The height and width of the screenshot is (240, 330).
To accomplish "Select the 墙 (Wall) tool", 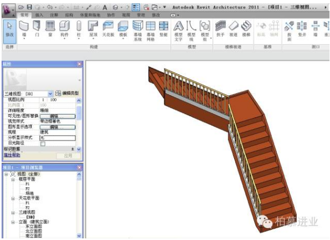I will tap(24, 29).
